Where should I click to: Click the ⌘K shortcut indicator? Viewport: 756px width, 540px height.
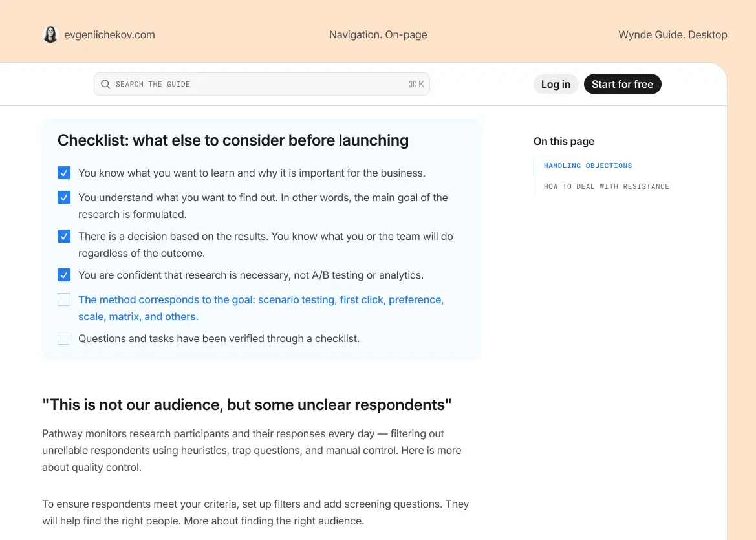(x=416, y=84)
